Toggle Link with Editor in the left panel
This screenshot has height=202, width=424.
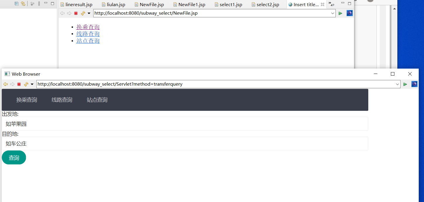click(23, 4)
